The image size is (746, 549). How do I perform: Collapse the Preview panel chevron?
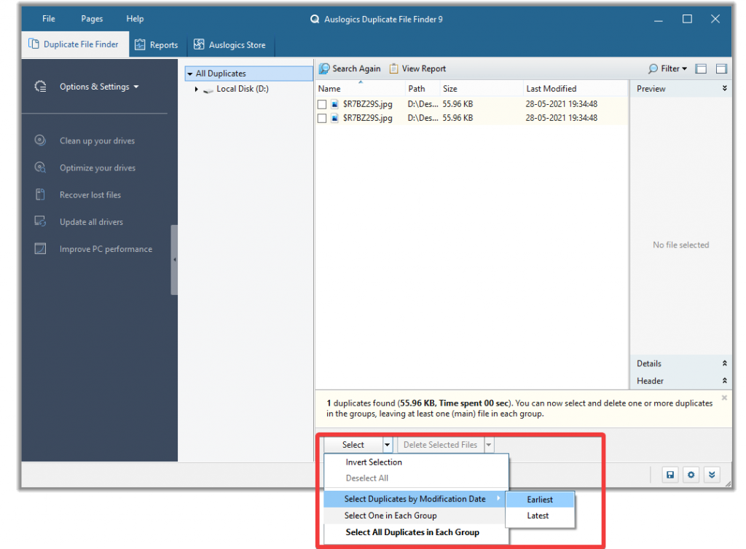[724, 88]
